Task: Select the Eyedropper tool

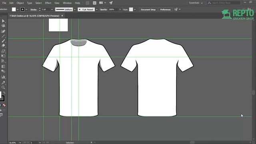Action: click(x=3, y=82)
